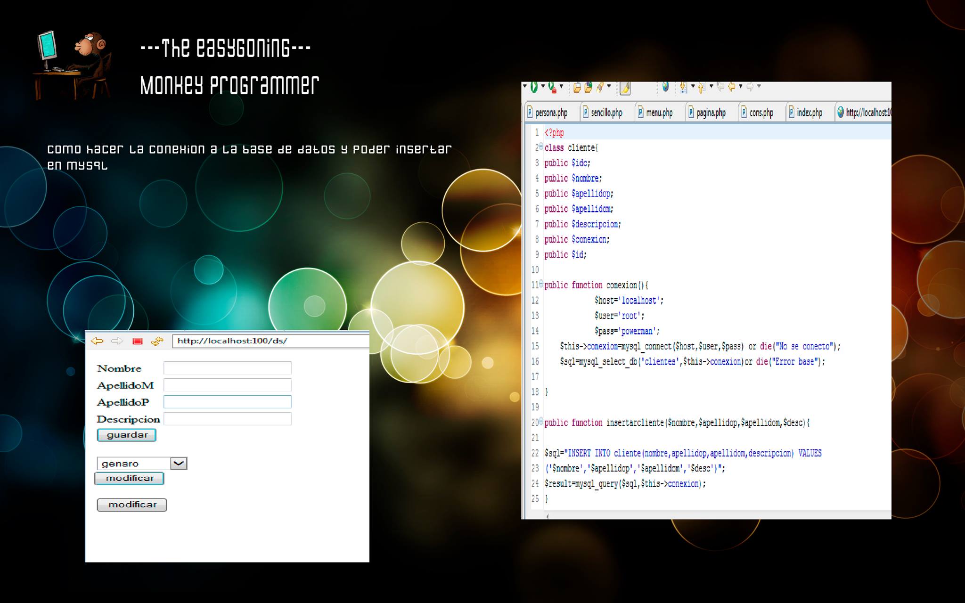Click the Search flashlight icon in the toolbar
The image size is (965, 603).
point(600,87)
